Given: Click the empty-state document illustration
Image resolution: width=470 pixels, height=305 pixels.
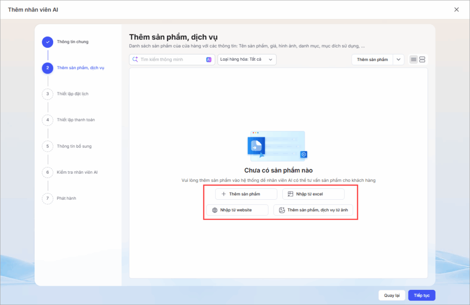Looking at the screenshot, I should 277,146.
